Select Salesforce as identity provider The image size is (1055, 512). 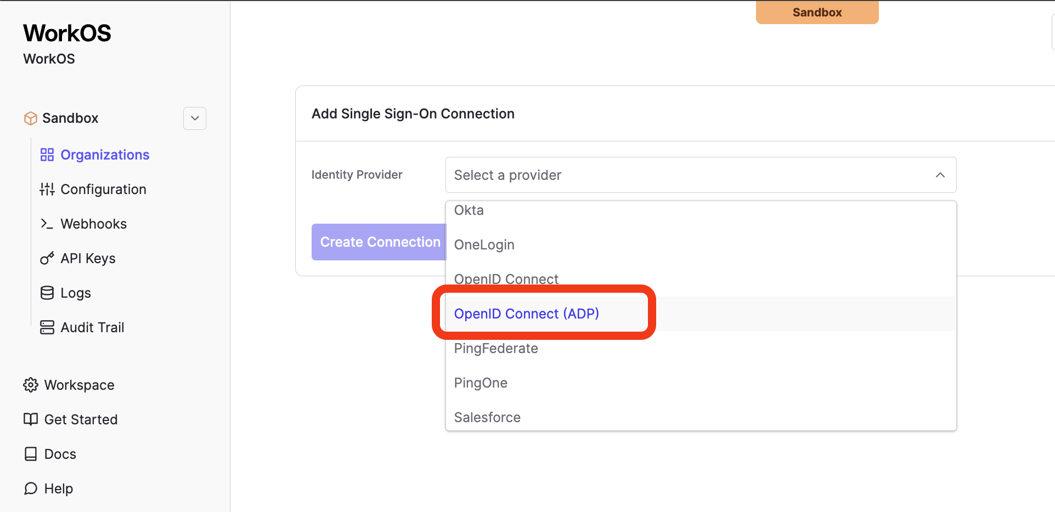point(487,417)
